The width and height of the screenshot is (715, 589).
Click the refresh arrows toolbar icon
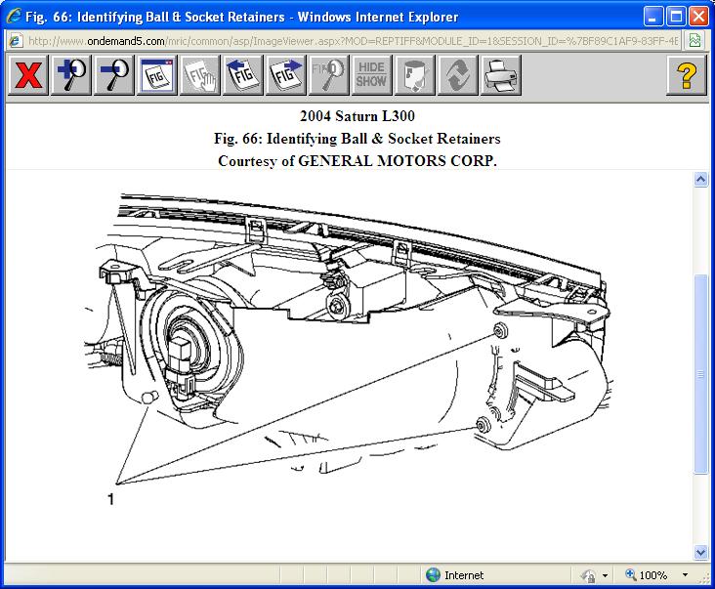click(x=457, y=76)
